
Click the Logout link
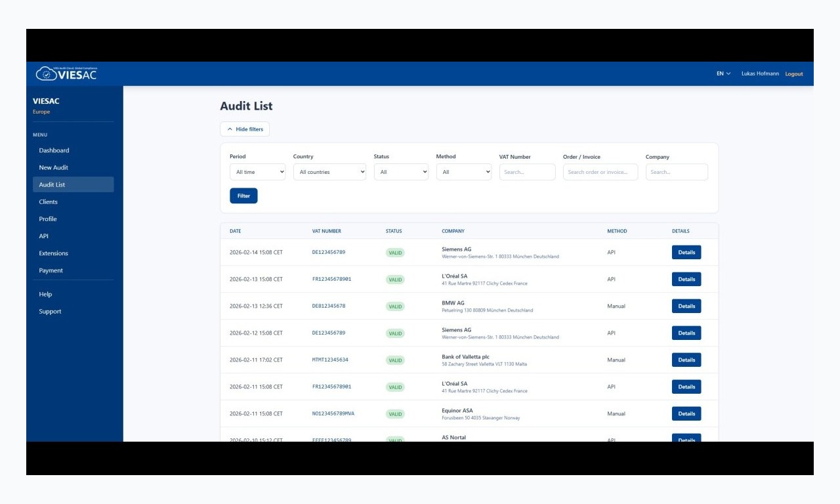(794, 73)
